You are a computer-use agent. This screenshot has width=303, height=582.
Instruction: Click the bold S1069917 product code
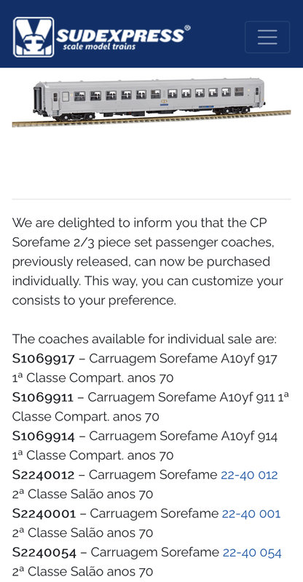(x=44, y=359)
